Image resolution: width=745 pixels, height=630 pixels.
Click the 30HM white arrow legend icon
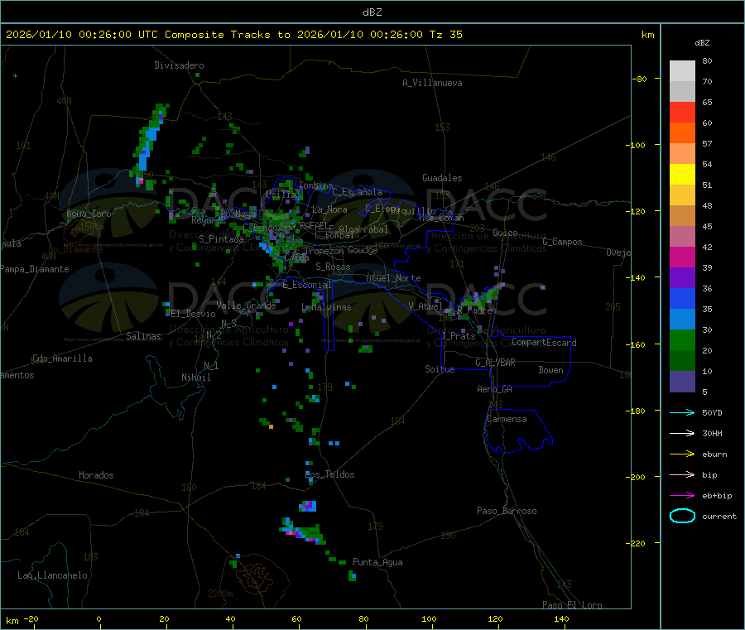tap(682, 433)
